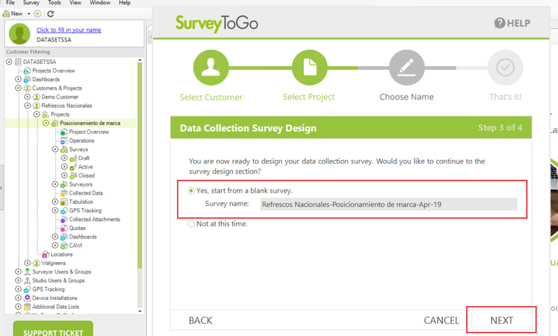Click the user avatar picture
558x336 pixels.
tap(19, 34)
